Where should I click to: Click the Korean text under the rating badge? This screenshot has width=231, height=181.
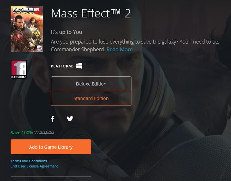pyautogui.click(x=19, y=77)
